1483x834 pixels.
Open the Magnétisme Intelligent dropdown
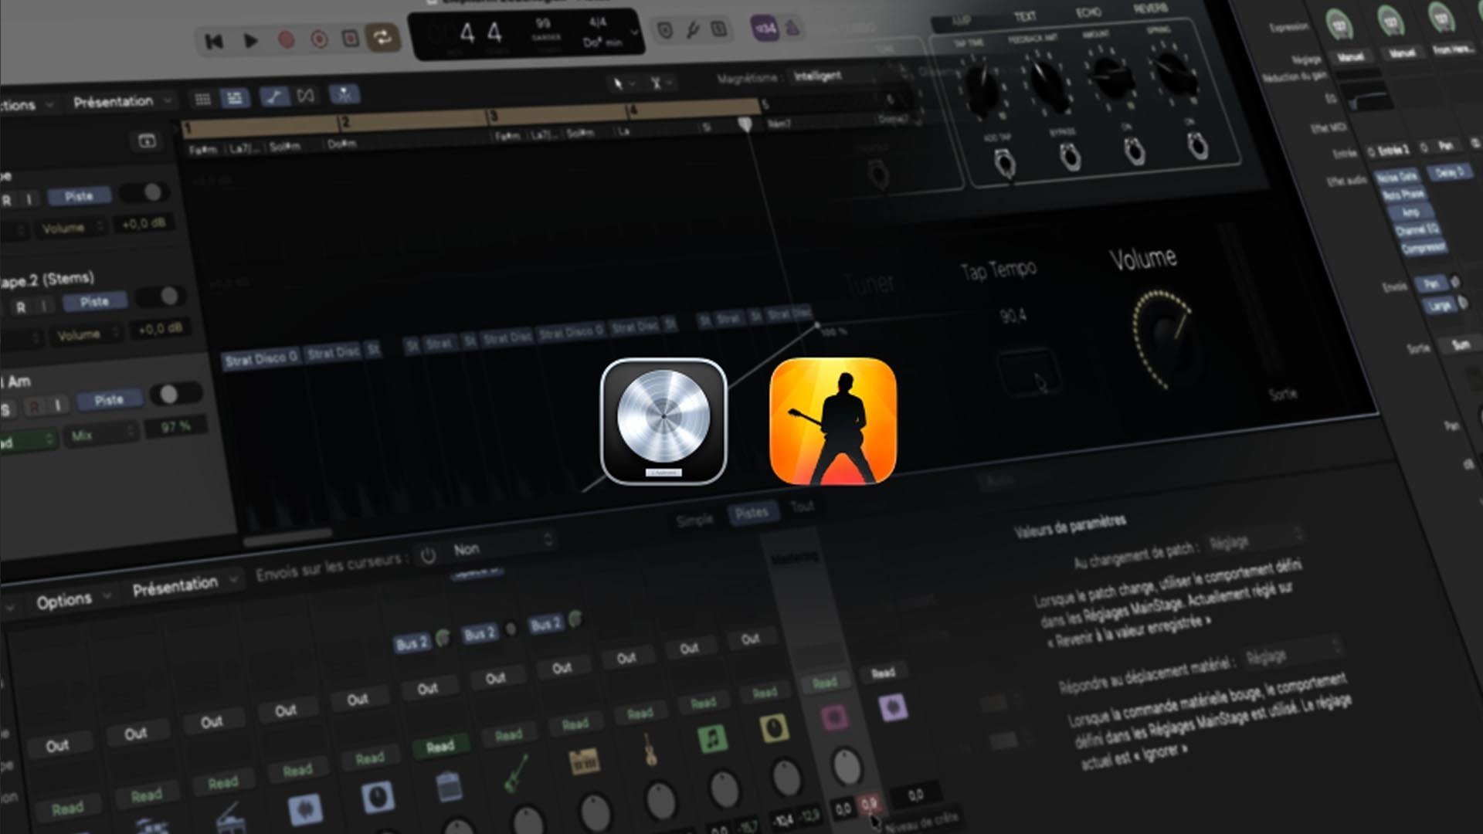point(849,76)
